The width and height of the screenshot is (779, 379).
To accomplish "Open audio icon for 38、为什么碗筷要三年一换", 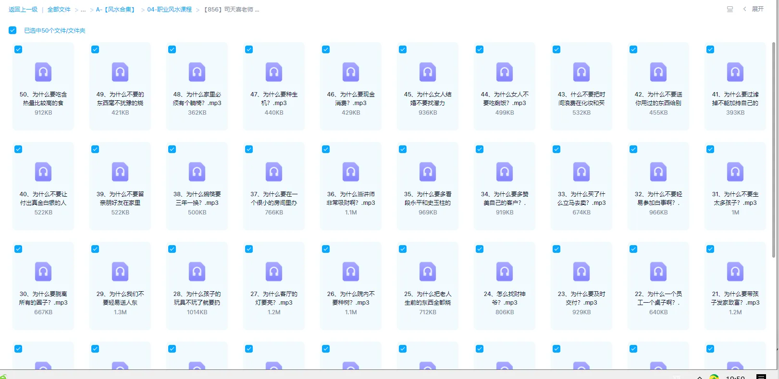I will coord(197,172).
